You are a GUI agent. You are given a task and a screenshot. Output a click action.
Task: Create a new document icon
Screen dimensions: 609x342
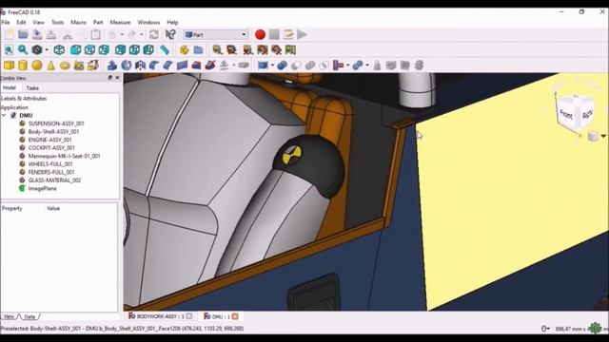coord(9,34)
